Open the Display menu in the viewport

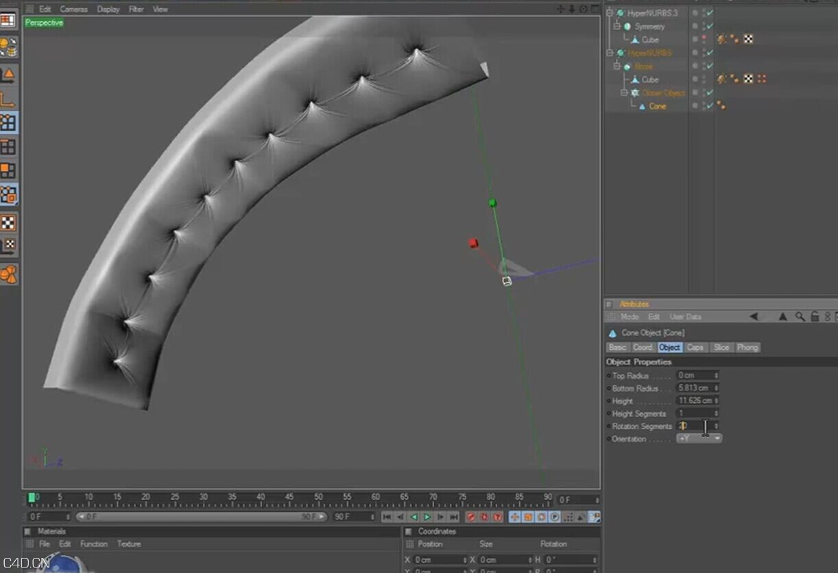tap(108, 9)
